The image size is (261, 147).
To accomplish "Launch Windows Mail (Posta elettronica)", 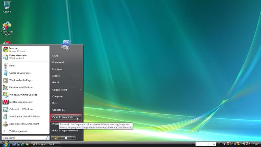I will (26, 57).
